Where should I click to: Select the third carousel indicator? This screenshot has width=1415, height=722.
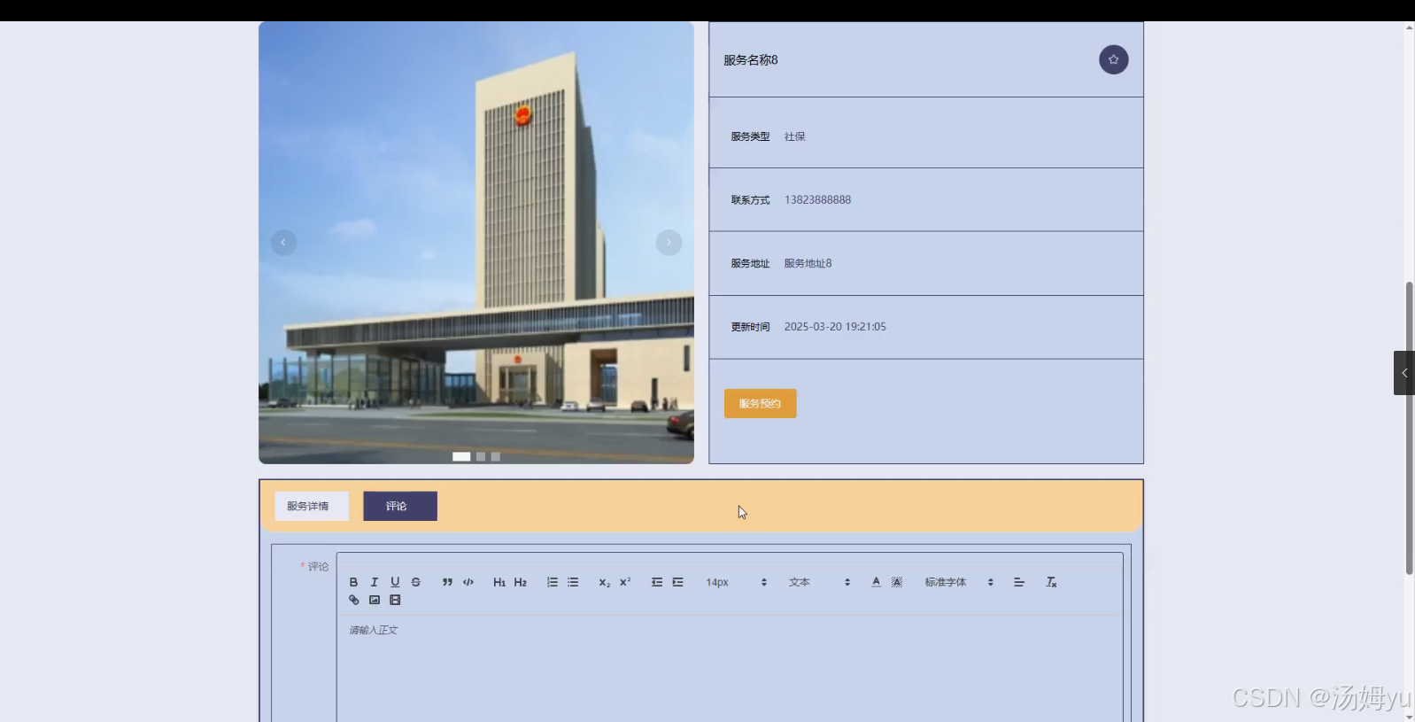coord(496,456)
